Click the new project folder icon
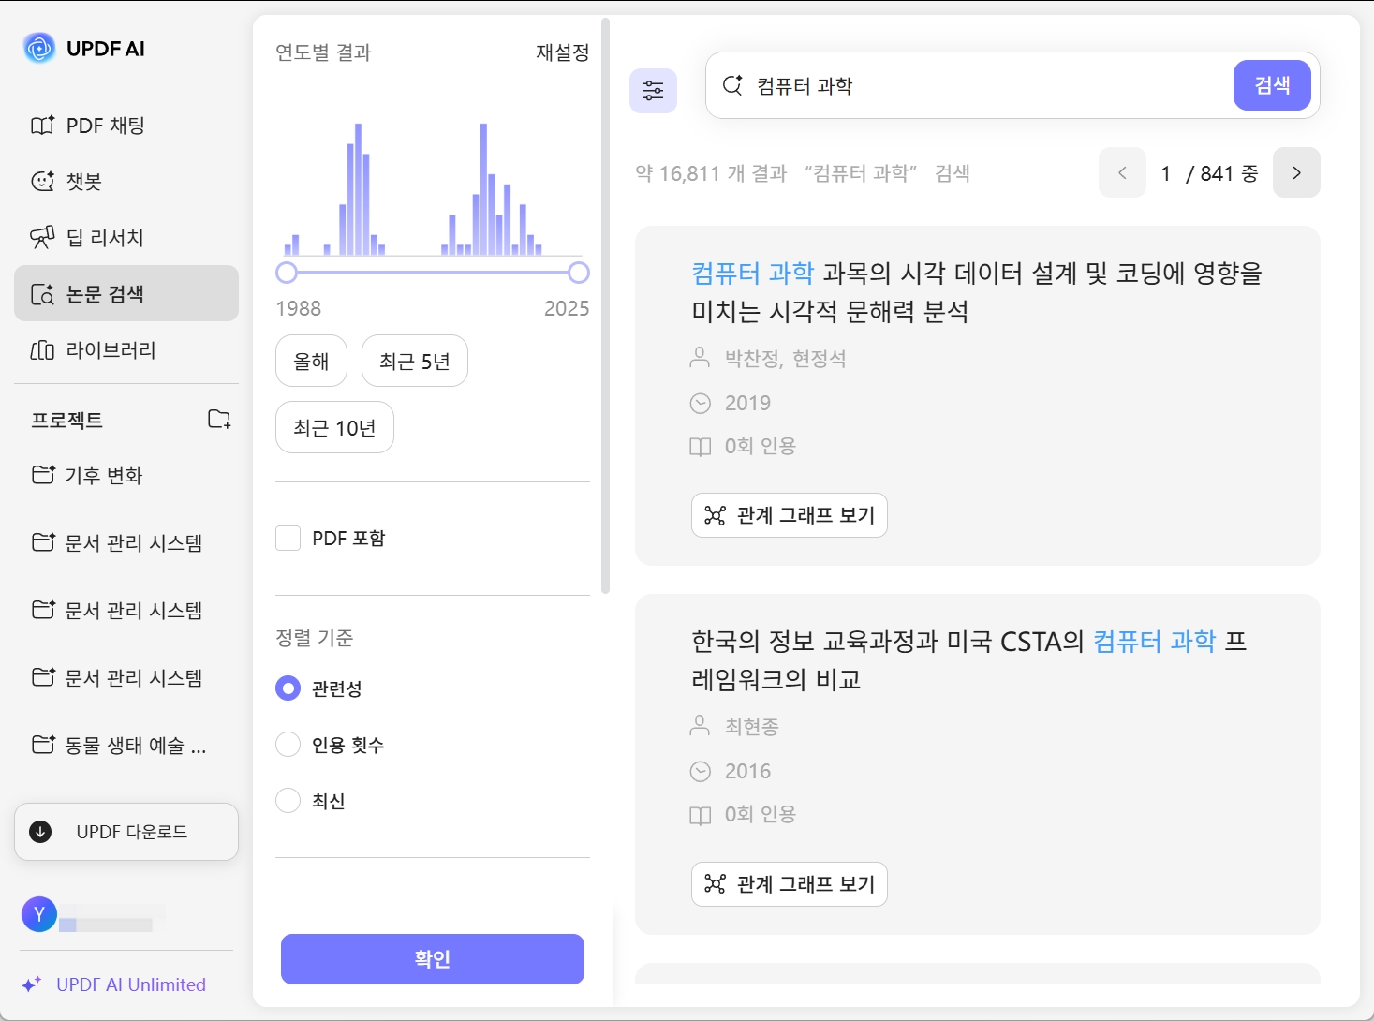Image resolution: width=1374 pixels, height=1021 pixels. [x=219, y=419]
